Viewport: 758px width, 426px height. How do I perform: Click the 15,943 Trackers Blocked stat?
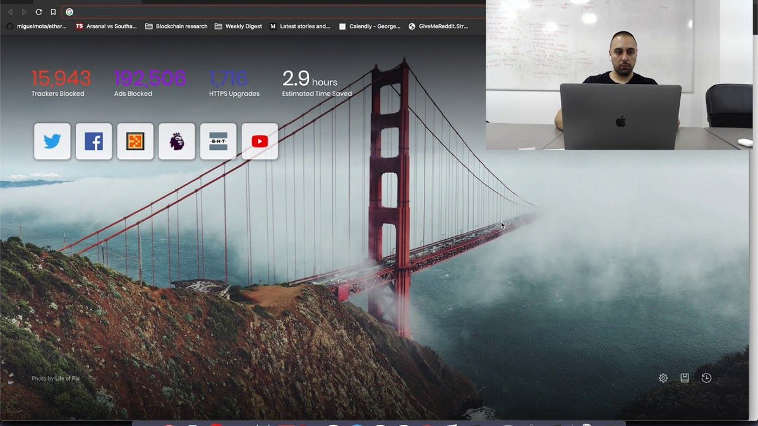coord(61,83)
